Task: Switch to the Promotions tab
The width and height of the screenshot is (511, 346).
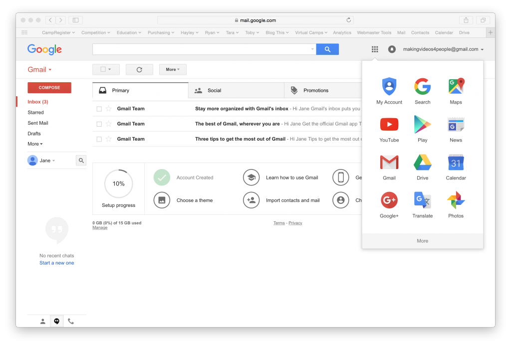Action: pyautogui.click(x=323, y=90)
